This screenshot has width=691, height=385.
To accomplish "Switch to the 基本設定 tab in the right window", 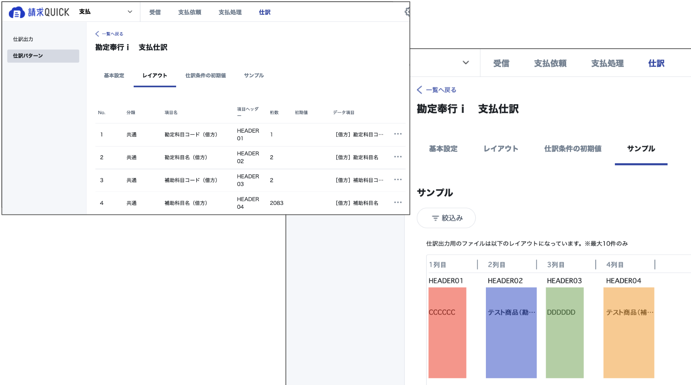I will click(x=443, y=149).
